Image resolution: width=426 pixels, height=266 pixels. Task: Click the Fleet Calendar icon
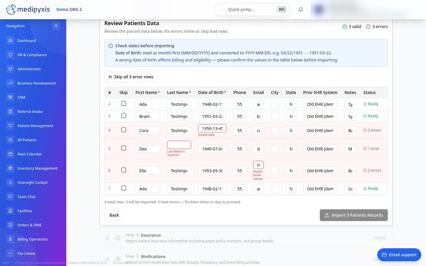[x=10, y=154]
